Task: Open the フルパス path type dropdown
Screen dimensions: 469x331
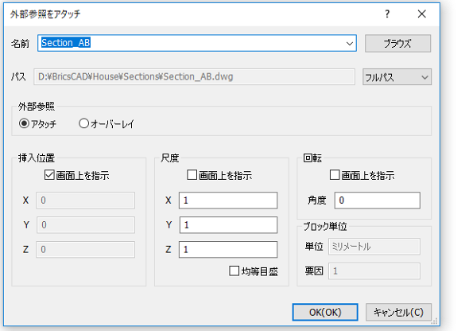Action: [397, 77]
